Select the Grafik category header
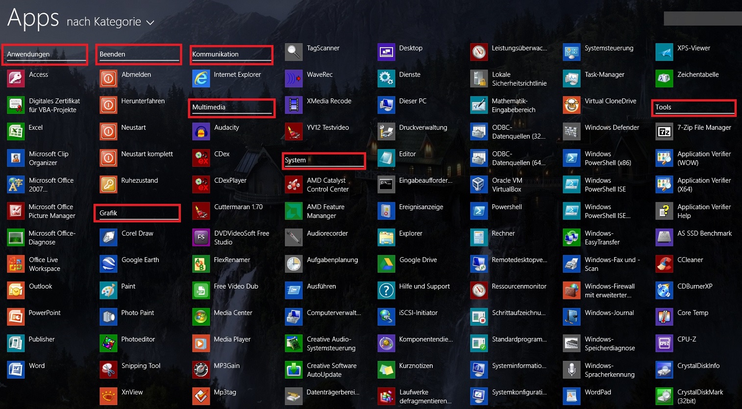 (137, 213)
